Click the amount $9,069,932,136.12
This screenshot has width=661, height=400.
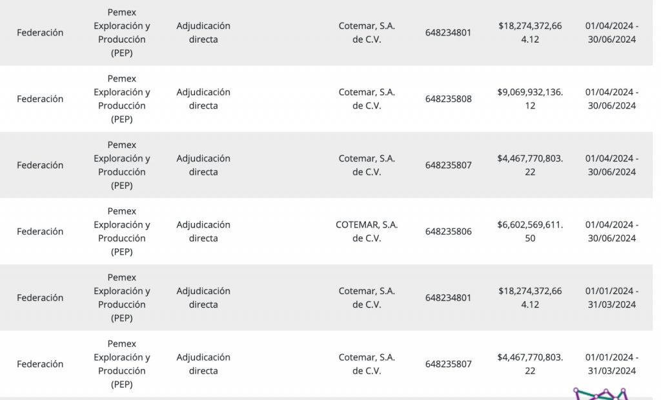tap(530, 99)
